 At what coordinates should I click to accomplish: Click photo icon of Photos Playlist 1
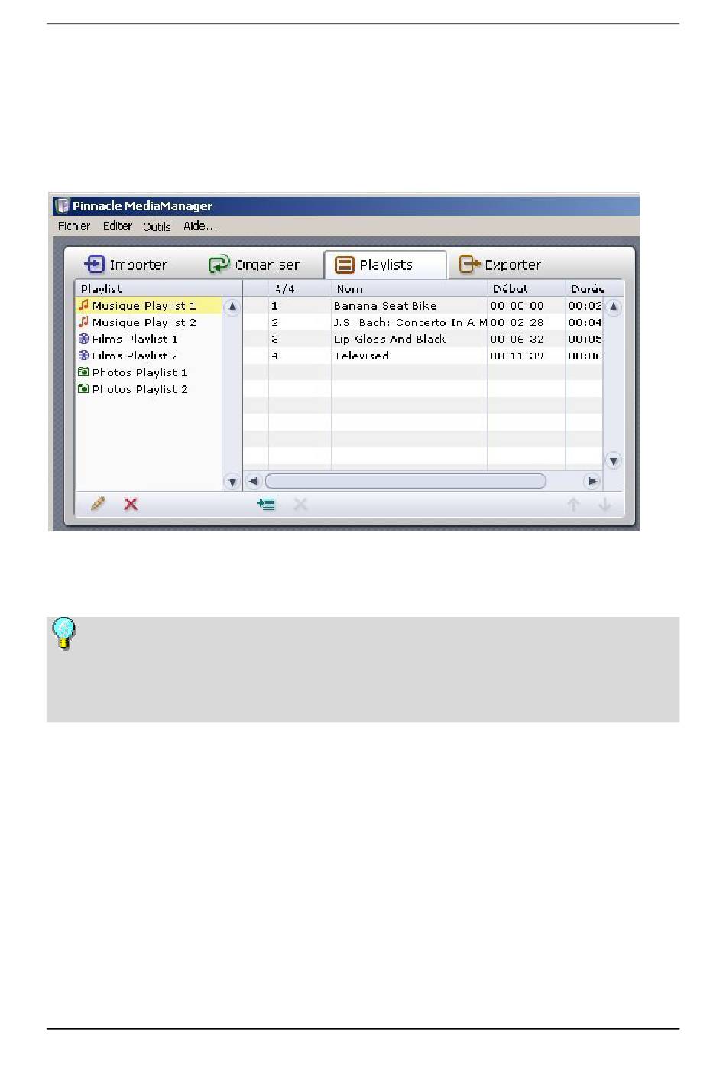[84, 372]
